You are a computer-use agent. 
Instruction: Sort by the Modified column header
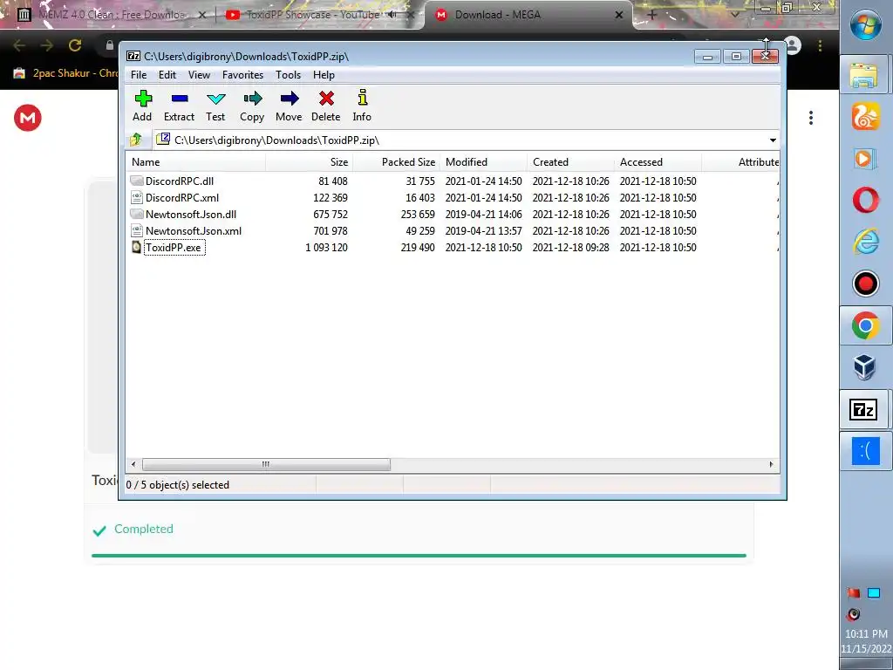pos(483,161)
